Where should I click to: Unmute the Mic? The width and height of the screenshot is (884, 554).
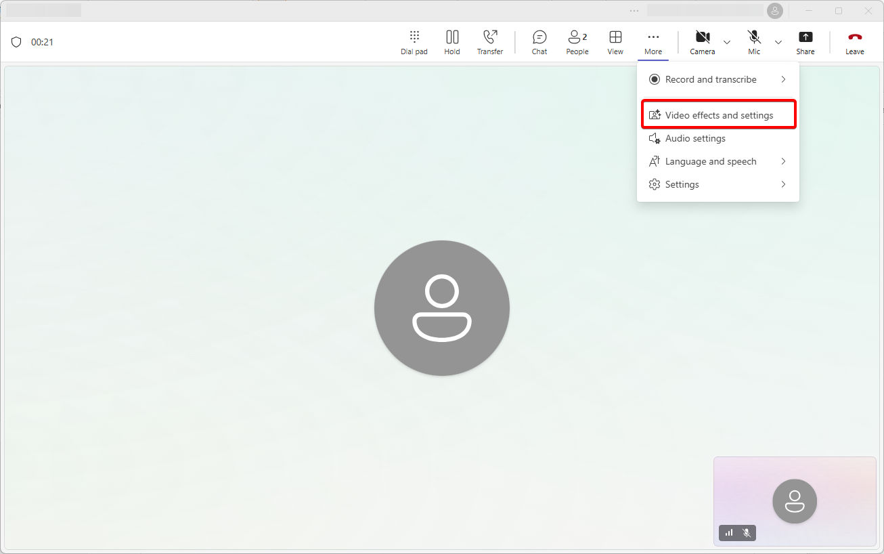tap(753, 42)
